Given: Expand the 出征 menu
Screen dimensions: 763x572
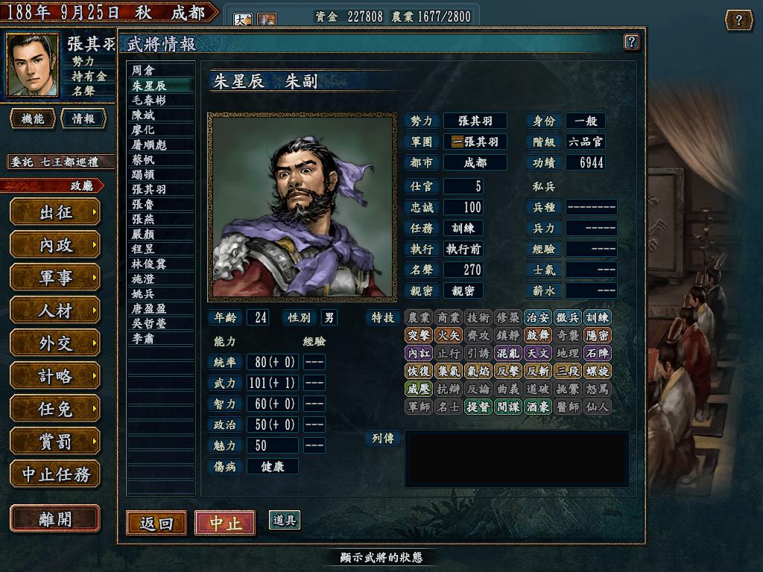Looking at the screenshot, I should (55, 212).
